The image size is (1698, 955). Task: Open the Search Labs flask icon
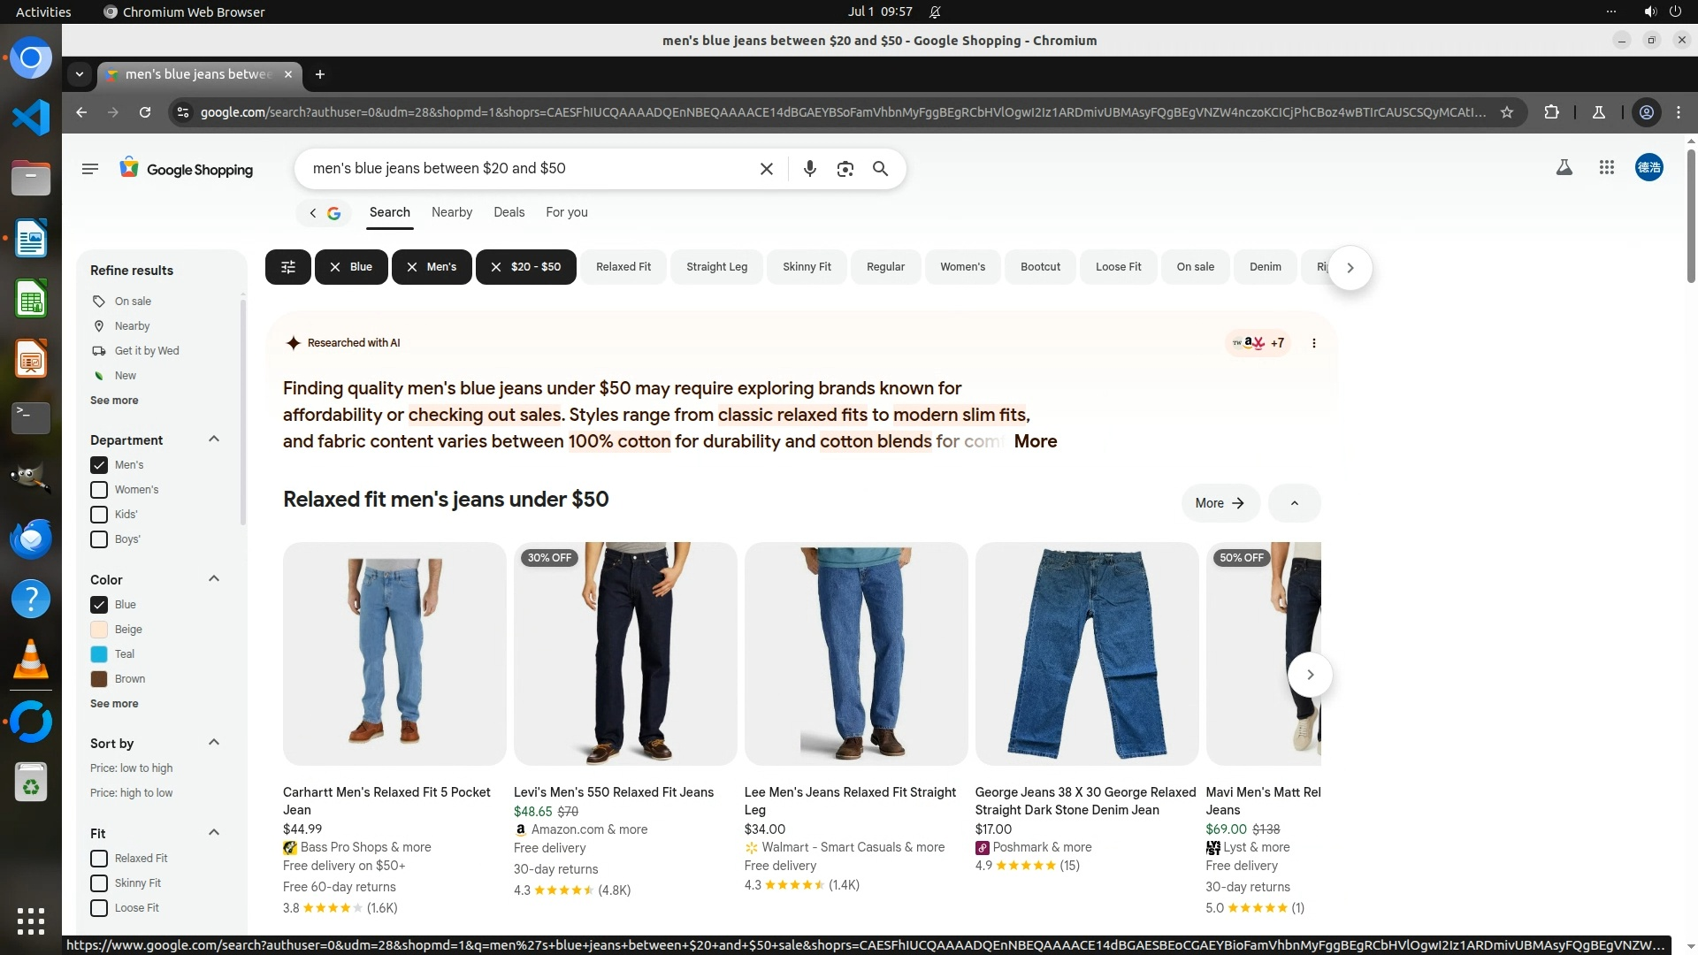pyautogui.click(x=1564, y=167)
